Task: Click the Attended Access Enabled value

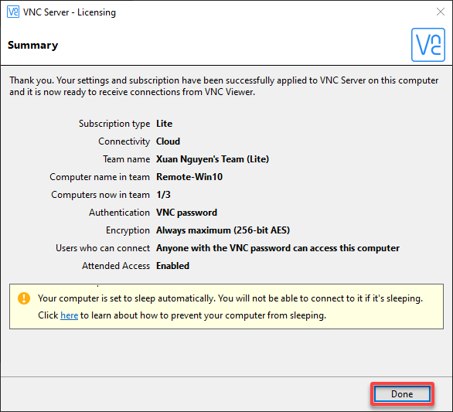Action: (x=172, y=266)
